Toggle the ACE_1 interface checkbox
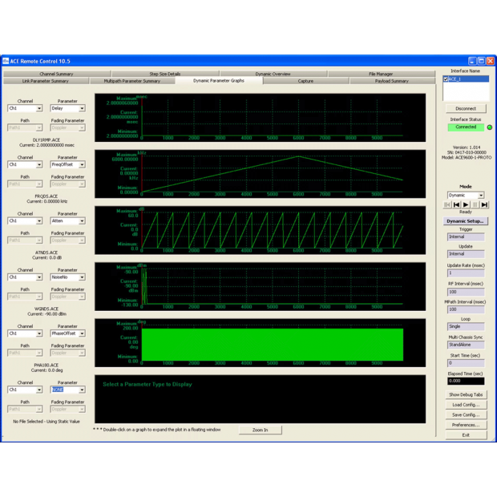 446,79
